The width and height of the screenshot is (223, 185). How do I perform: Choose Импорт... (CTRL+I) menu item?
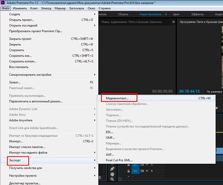(x=49, y=141)
